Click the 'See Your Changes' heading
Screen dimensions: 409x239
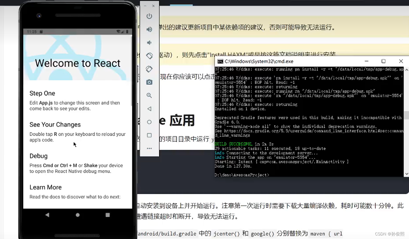pyautogui.click(x=55, y=125)
